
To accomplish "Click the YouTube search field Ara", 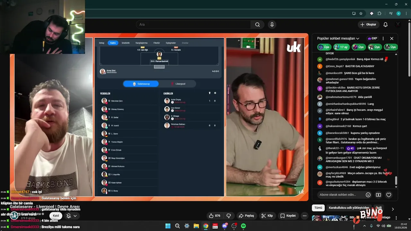I will tap(193, 24).
